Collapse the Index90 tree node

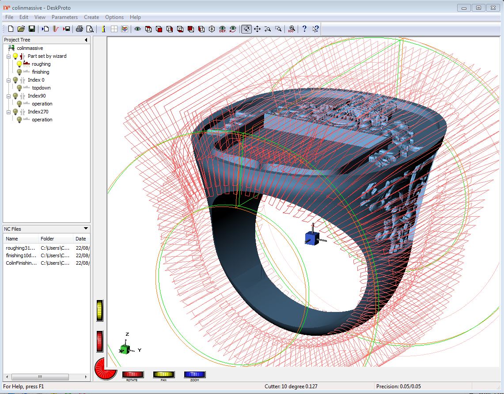pyautogui.click(x=8, y=96)
